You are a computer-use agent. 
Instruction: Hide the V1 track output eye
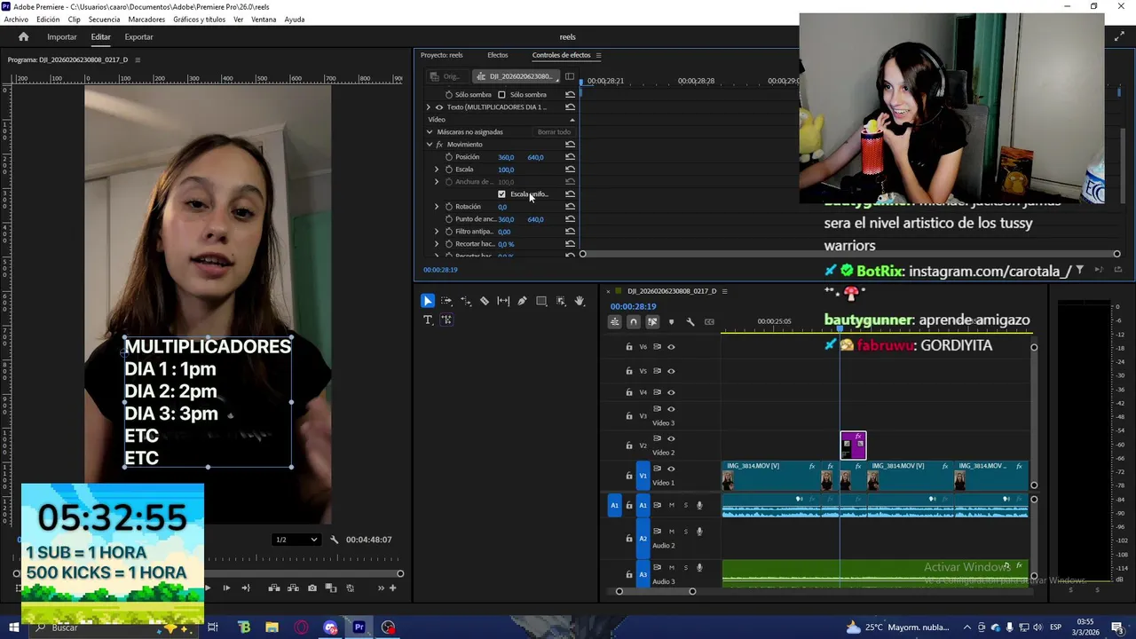coord(671,469)
